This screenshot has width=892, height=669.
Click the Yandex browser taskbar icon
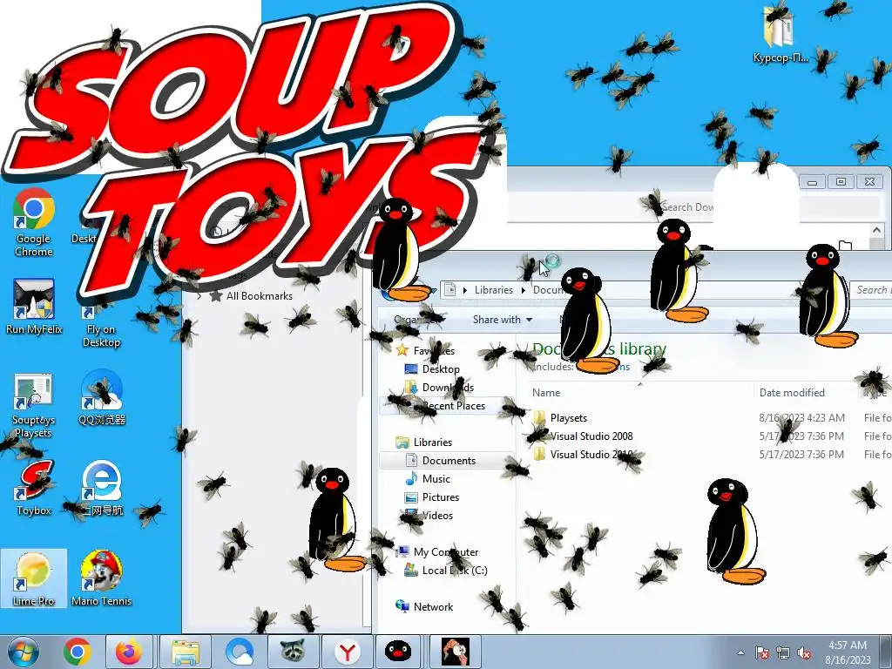click(347, 652)
